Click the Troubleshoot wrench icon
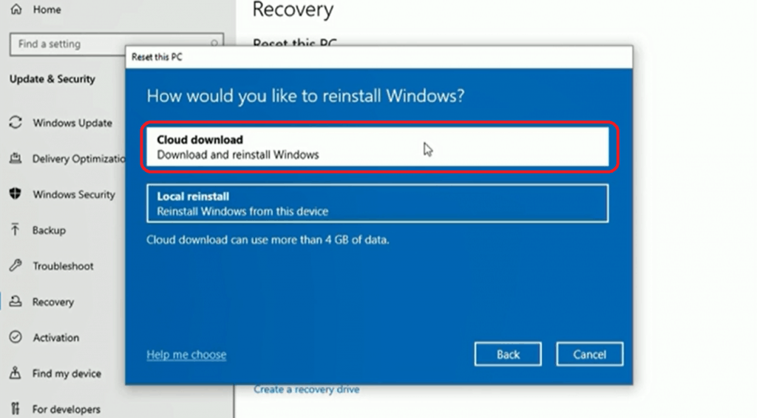The image size is (757, 418). point(16,265)
